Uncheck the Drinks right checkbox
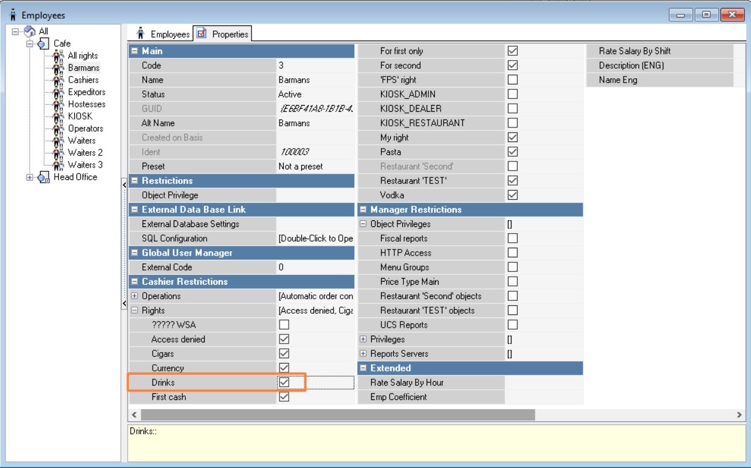Screen dimensions: 751x468 point(284,382)
